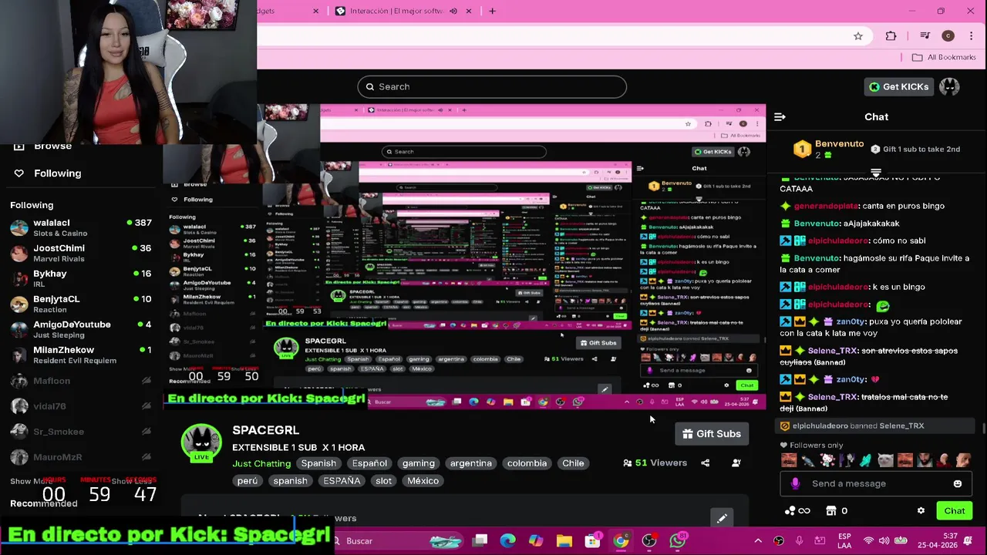Viewport: 987px width, 555px height.
Task: Open Microsoft Store from the taskbar
Action: [x=592, y=540]
